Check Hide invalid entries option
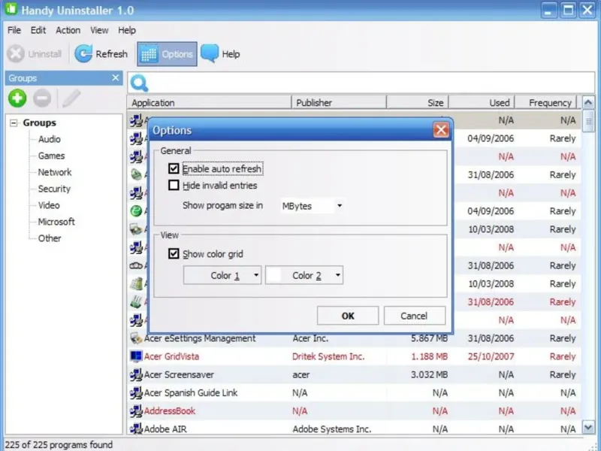Image resolution: width=601 pixels, height=451 pixels. [x=174, y=185]
